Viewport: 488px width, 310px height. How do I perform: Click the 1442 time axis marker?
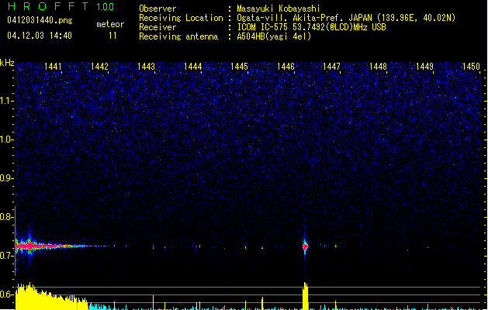point(99,67)
